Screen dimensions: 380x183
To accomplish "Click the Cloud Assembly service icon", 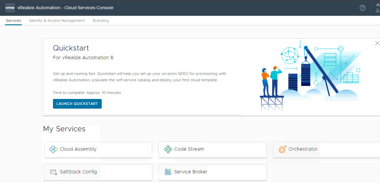I will [53, 149].
